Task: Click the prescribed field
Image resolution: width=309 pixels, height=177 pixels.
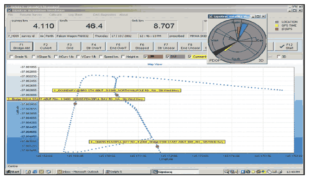Action: click(178, 36)
